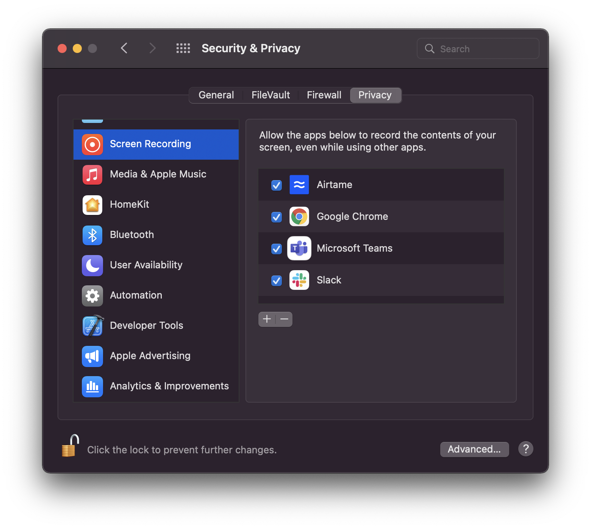This screenshot has height=529, width=591.
Task: Go back with the left chevron
Action: coord(124,48)
